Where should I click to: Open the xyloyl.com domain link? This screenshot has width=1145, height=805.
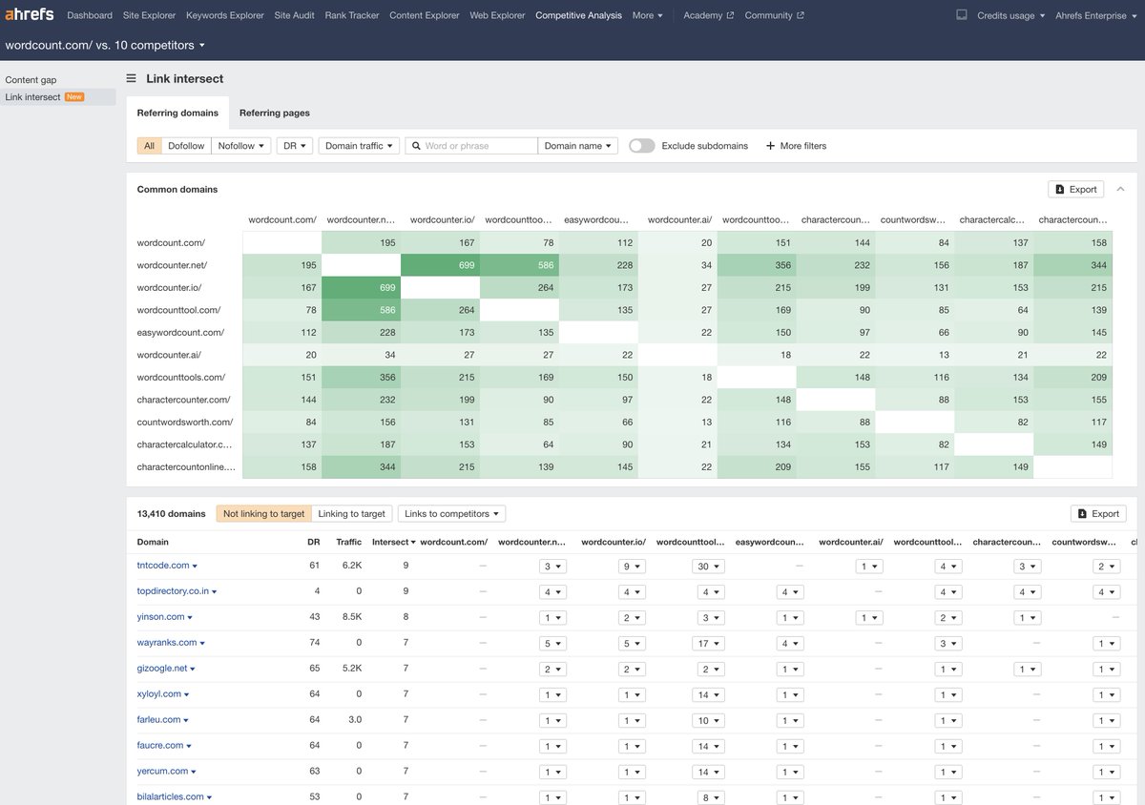click(x=159, y=694)
